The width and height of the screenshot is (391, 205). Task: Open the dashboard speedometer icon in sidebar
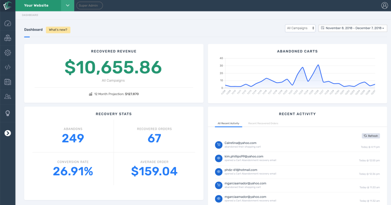coord(7,24)
